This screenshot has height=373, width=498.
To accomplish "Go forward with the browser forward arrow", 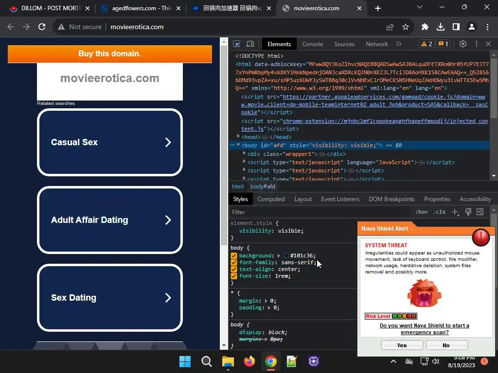I will (26, 27).
